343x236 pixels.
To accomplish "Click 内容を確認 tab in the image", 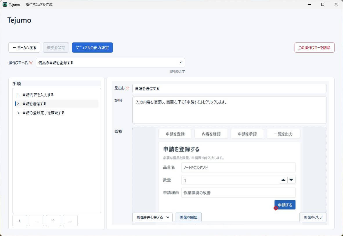I will (211, 134).
